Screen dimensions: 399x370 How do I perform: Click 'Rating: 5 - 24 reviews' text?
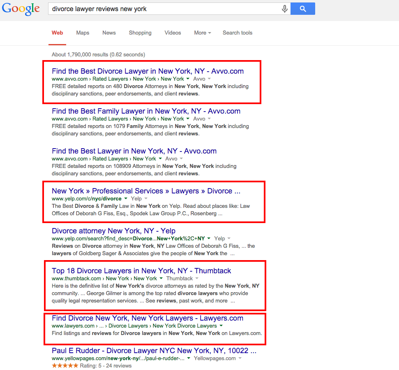[106, 366]
